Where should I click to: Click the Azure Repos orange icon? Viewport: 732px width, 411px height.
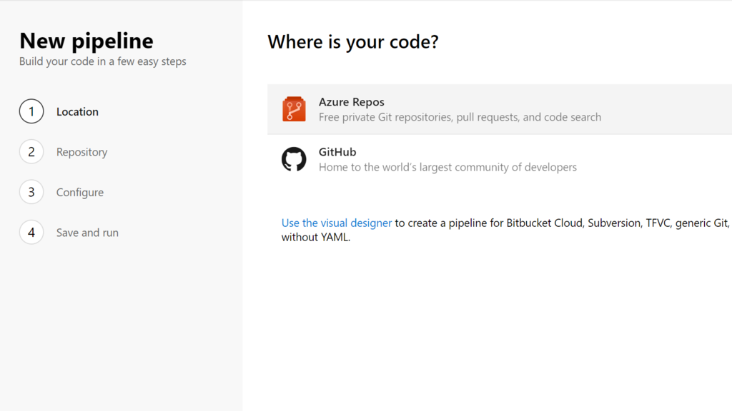pyautogui.click(x=294, y=109)
